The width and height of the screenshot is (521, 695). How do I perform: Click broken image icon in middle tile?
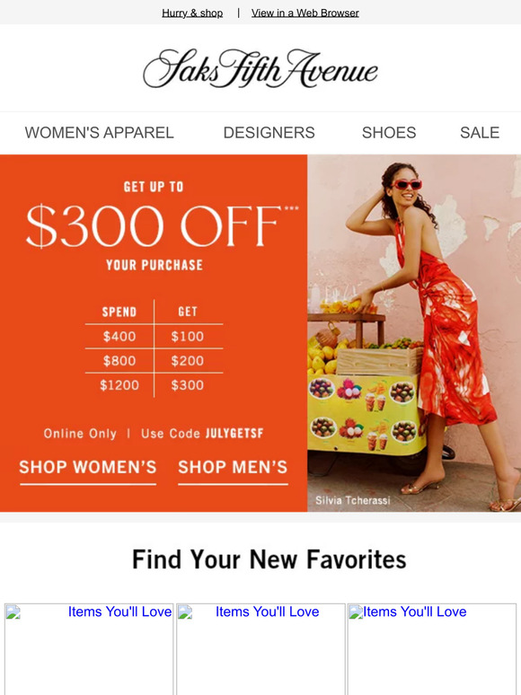coord(185,612)
